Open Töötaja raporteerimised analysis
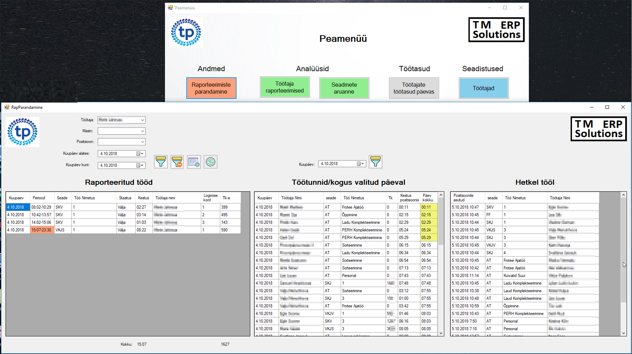 pos(285,88)
